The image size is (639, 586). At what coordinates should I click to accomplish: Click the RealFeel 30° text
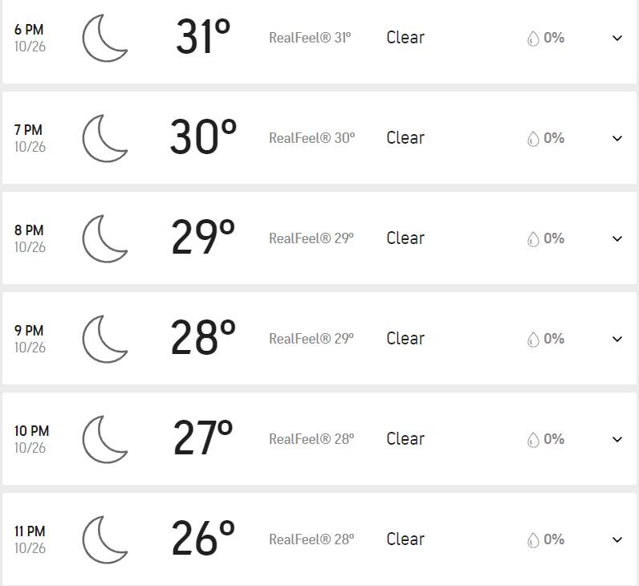click(311, 138)
